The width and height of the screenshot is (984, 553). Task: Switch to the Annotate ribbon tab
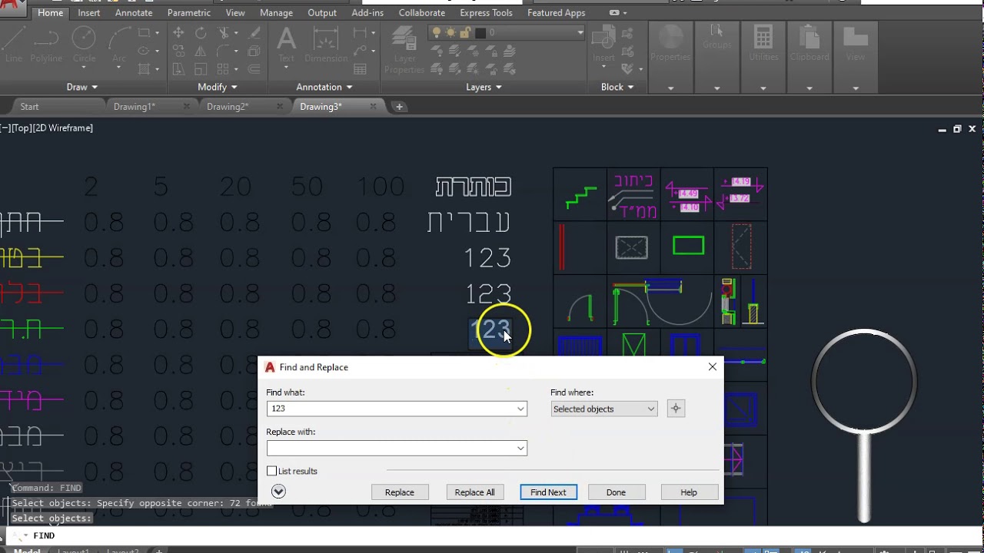click(134, 12)
